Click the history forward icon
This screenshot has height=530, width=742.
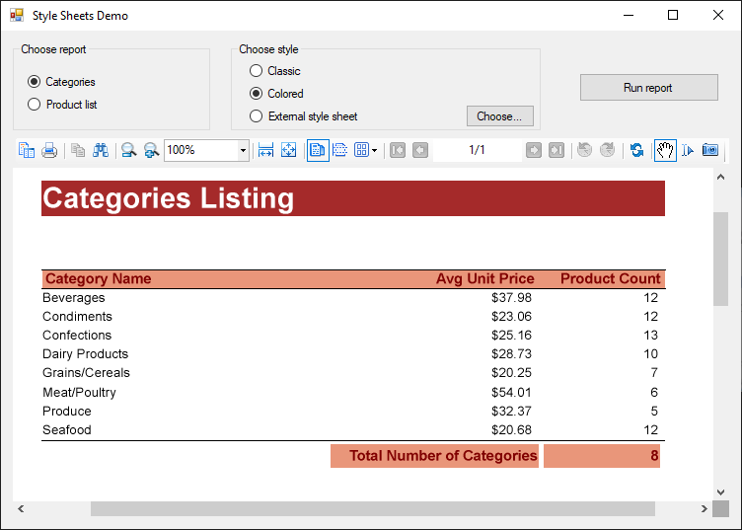608,150
